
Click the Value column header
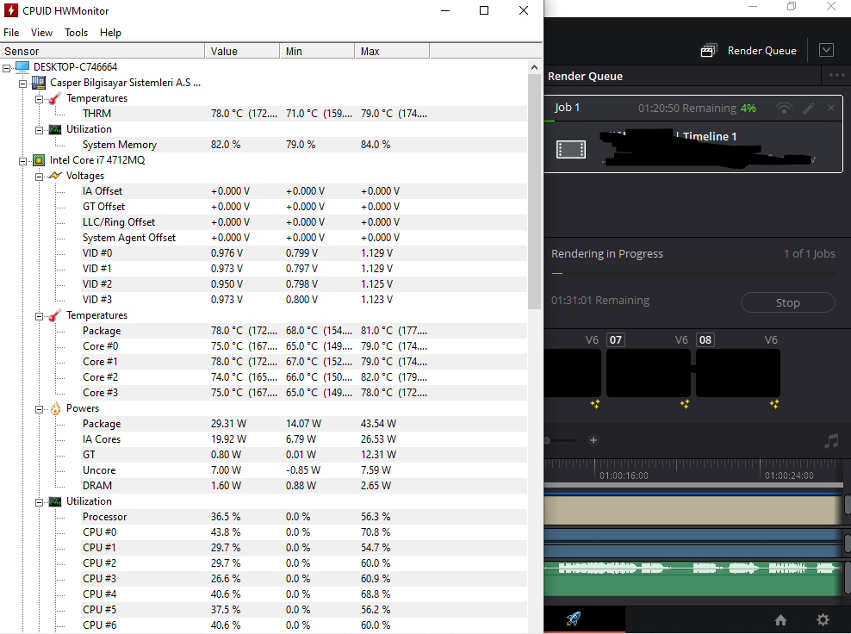[x=242, y=51]
